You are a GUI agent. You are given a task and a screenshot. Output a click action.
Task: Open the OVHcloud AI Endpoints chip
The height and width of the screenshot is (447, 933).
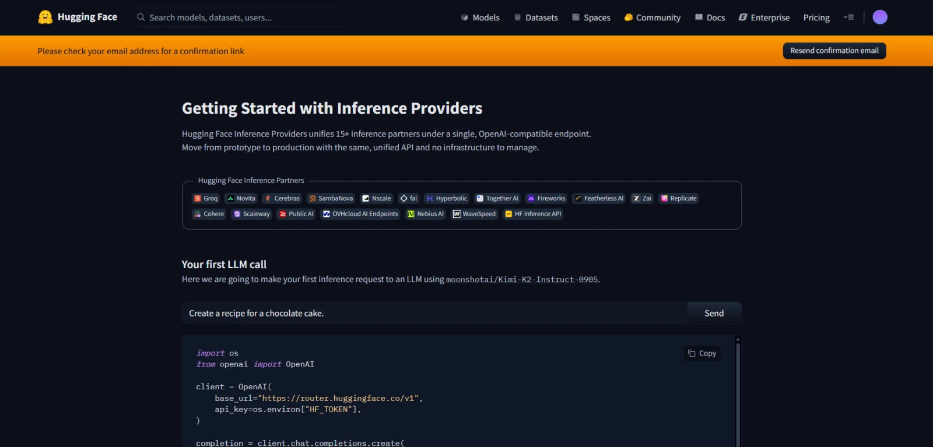[360, 214]
